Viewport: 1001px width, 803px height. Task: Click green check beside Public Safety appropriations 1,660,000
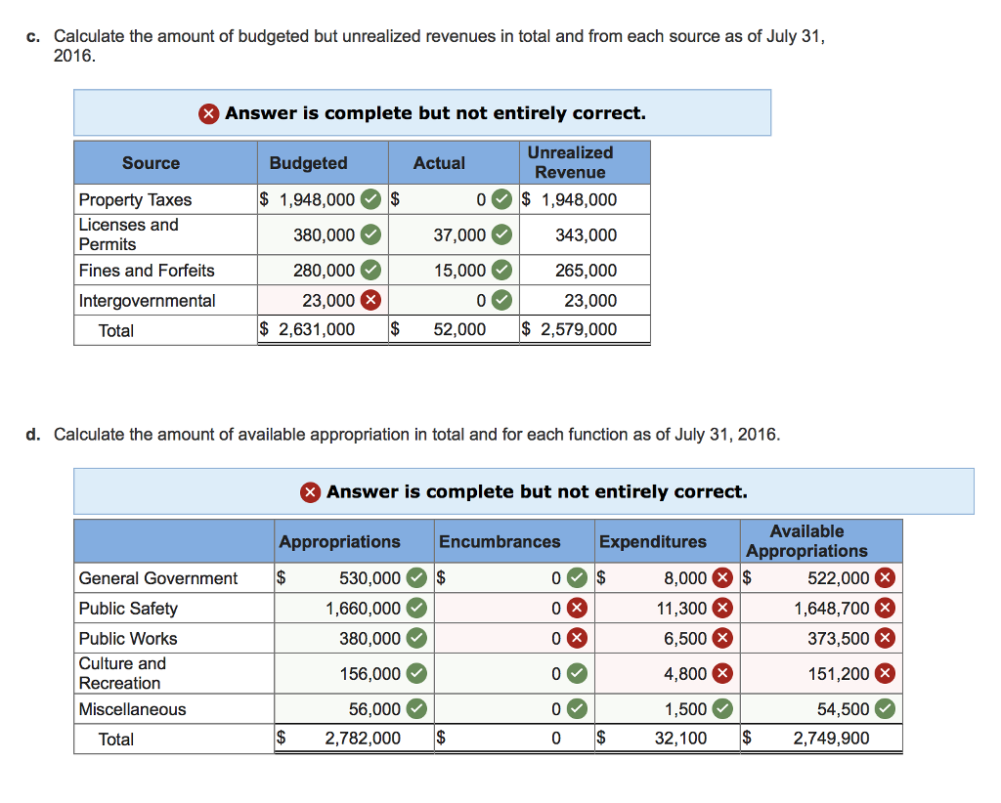[416, 608]
